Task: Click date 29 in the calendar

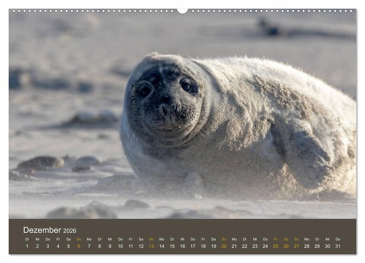Action: tap(317, 246)
